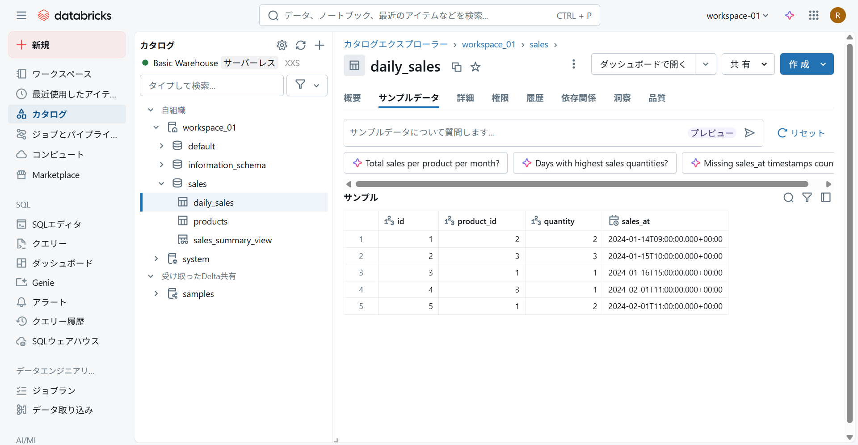The width and height of the screenshot is (858, 445).
Task: Switch to the 依存関係 tab
Action: (578, 98)
